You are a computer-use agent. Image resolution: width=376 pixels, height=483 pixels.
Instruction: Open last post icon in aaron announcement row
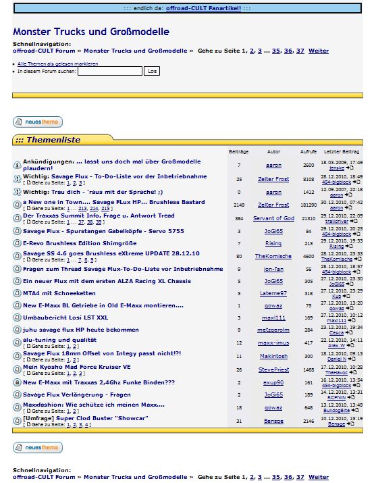[x=350, y=168]
